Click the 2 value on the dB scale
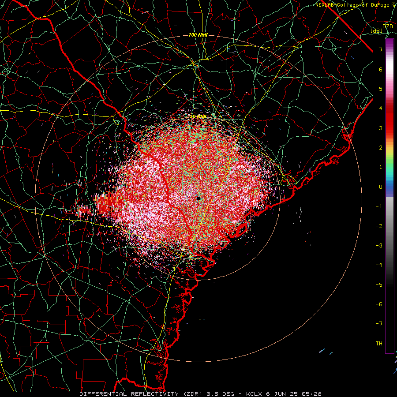 pyautogui.click(x=381, y=148)
